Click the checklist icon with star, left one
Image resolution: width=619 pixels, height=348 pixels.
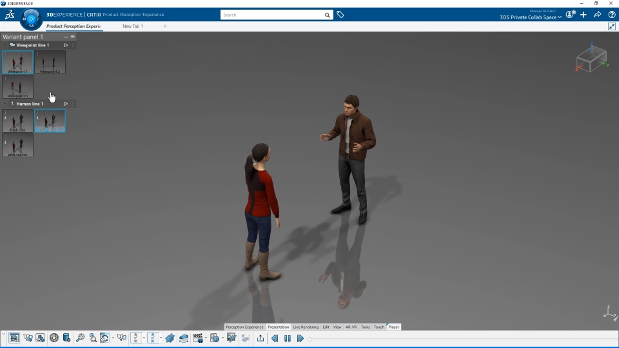[x=135, y=338]
